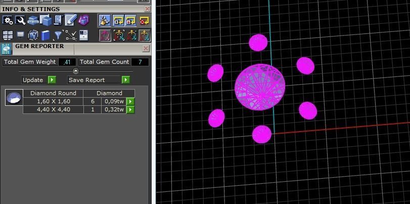Click the dotted points with checkmark icon

pyautogui.click(x=71, y=35)
